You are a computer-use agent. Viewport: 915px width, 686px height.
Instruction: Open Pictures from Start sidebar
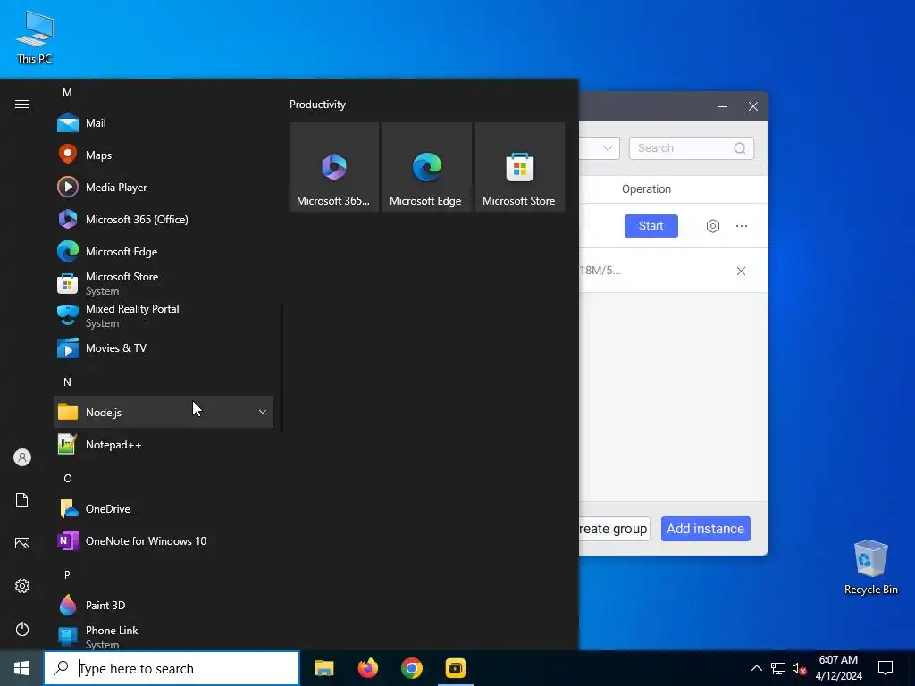[22, 543]
